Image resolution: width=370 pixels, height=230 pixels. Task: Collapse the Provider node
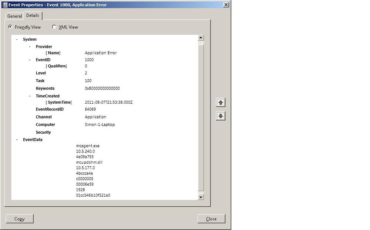[30, 47]
